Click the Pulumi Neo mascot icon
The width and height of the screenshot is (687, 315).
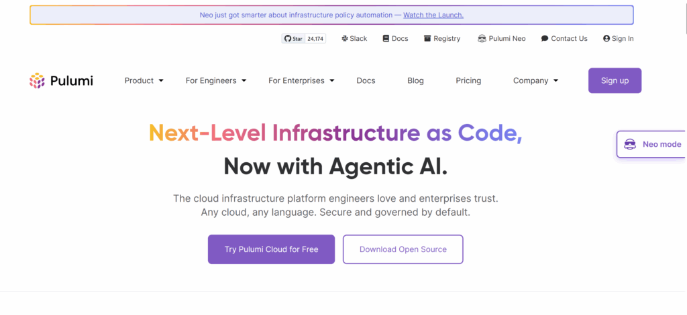point(482,39)
